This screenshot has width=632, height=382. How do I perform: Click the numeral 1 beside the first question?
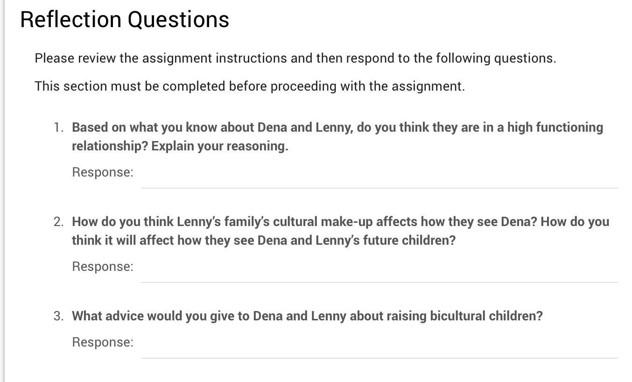tap(57, 127)
